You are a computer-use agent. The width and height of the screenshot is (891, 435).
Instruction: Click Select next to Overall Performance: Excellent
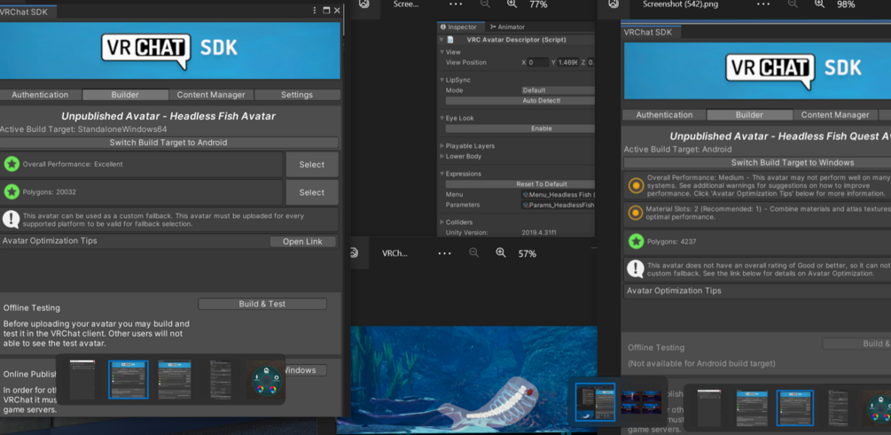pos(311,164)
